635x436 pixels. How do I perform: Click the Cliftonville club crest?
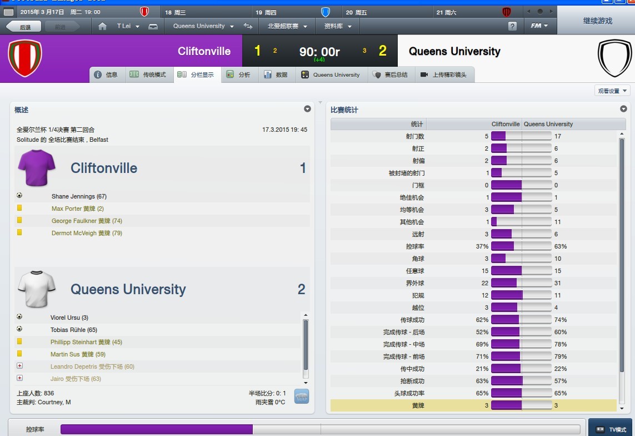(x=24, y=58)
